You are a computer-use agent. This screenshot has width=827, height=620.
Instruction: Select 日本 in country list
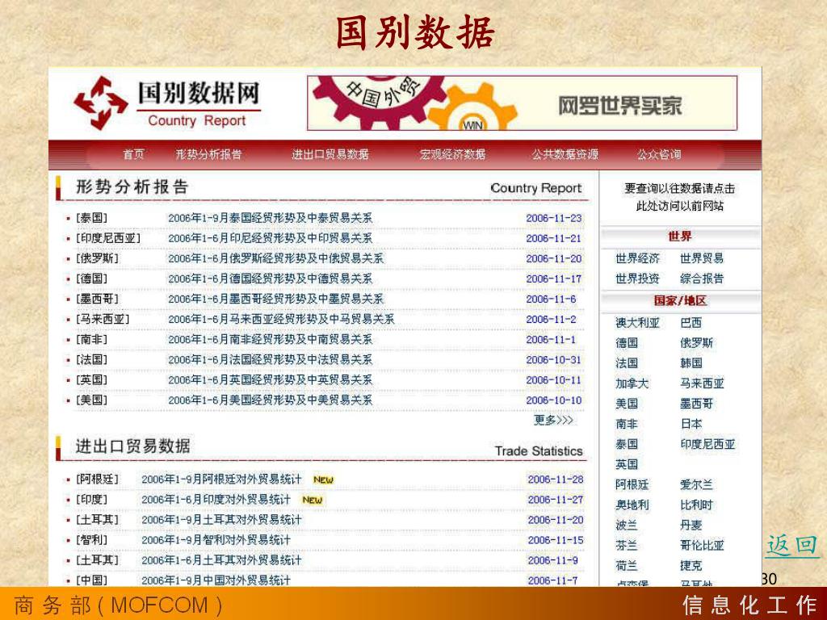pyautogui.click(x=691, y=424)
